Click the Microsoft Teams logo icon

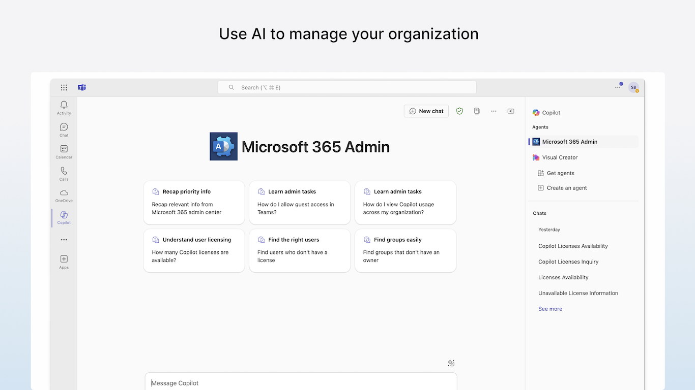point(82,87)
